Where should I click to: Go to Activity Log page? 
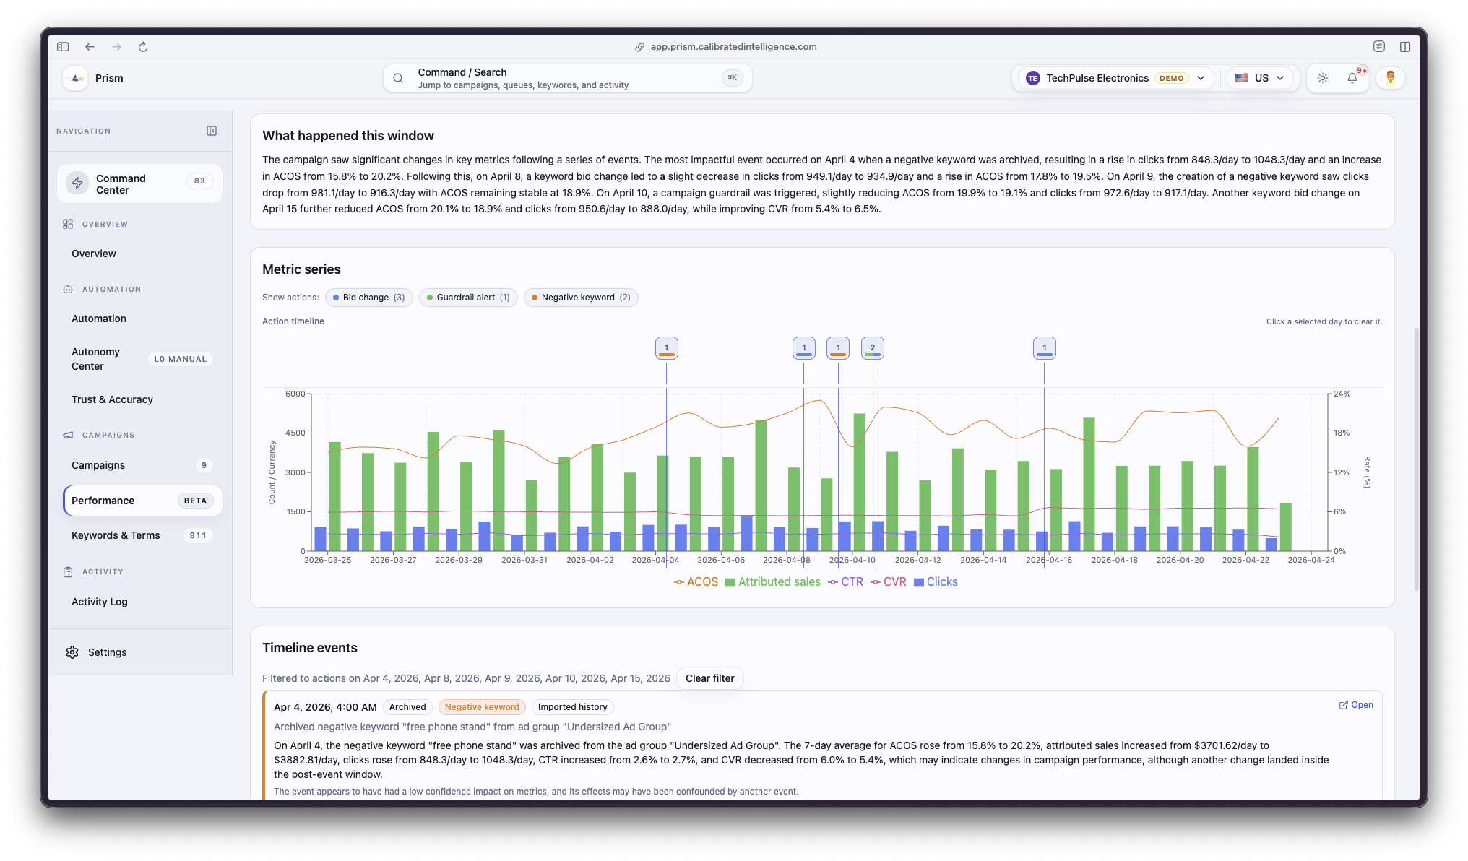(x=100, y=602)
